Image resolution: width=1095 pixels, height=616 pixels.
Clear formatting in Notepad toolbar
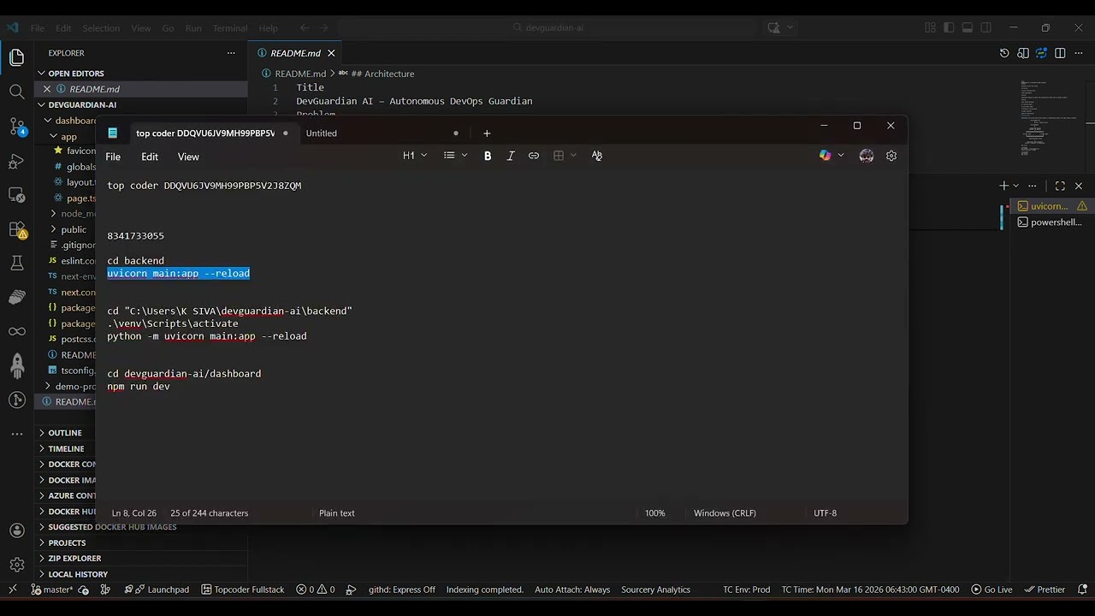click(596, 156)
